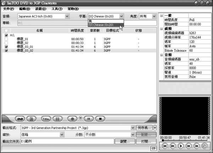Open the 設置(S) menu
The height and width of the screenshot is (153, 213).
click(41, 9)
